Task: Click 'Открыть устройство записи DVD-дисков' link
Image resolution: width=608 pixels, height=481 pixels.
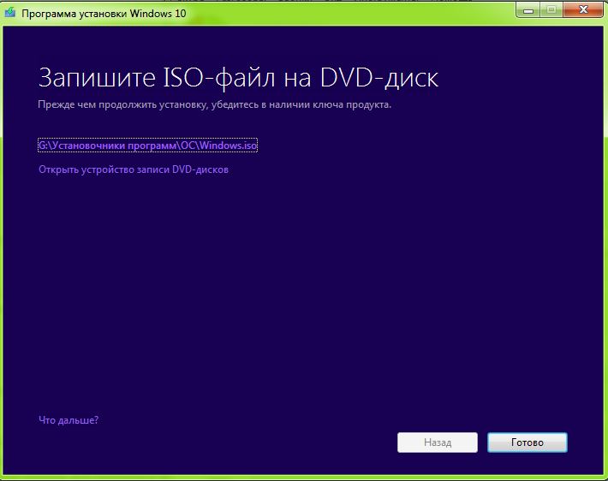Action: pos(134,169)
